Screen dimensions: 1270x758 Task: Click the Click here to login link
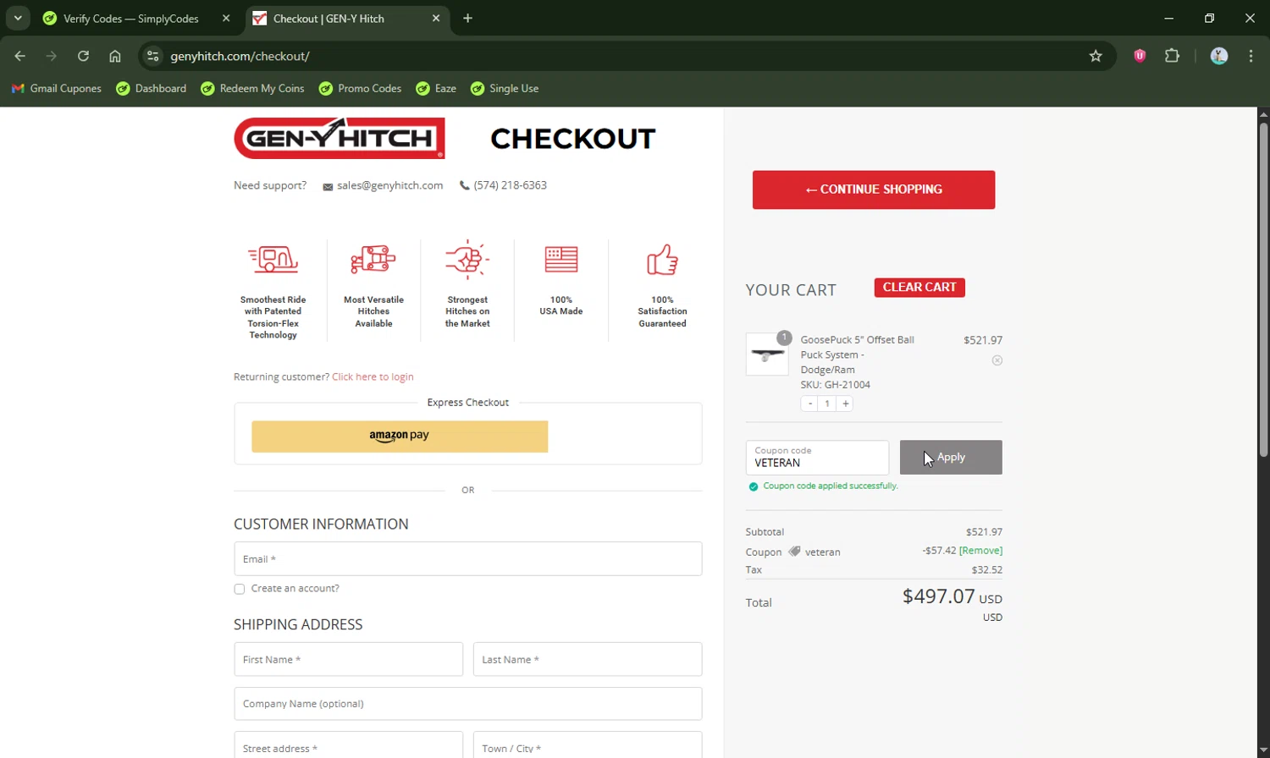tap(373, 376)
